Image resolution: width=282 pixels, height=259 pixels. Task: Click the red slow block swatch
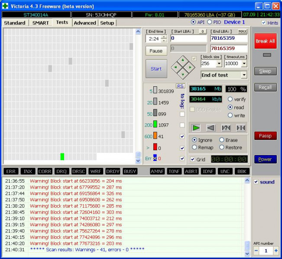pos(155,147)
